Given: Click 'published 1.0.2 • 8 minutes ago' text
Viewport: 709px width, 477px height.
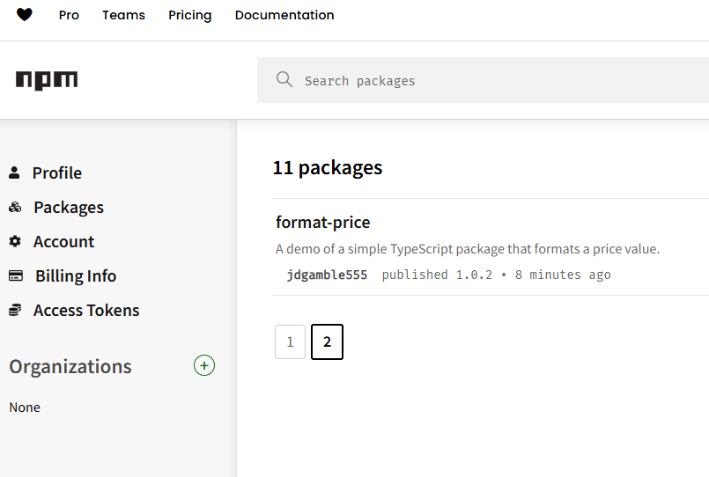Looking at the screenshot, I should pos(496,275).
